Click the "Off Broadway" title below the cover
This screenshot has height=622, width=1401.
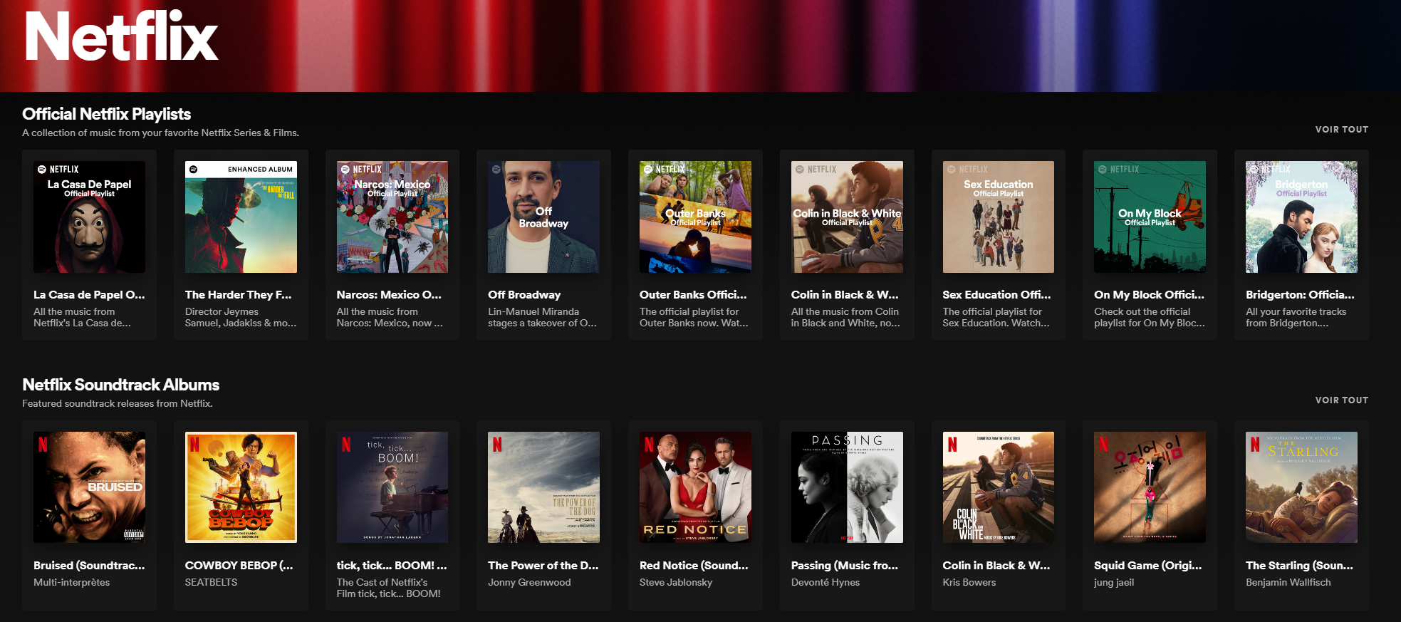[524, 295]
